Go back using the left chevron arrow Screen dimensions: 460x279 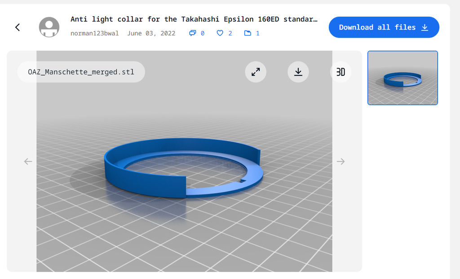[18, 27]
